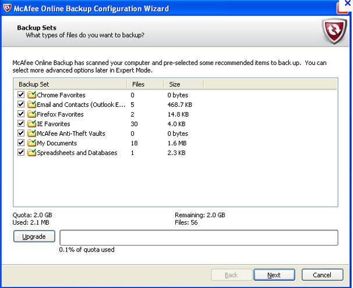Toggle the IE Favorites checkbox
This screenshot has height=288, width=353.
coord(21,124)
